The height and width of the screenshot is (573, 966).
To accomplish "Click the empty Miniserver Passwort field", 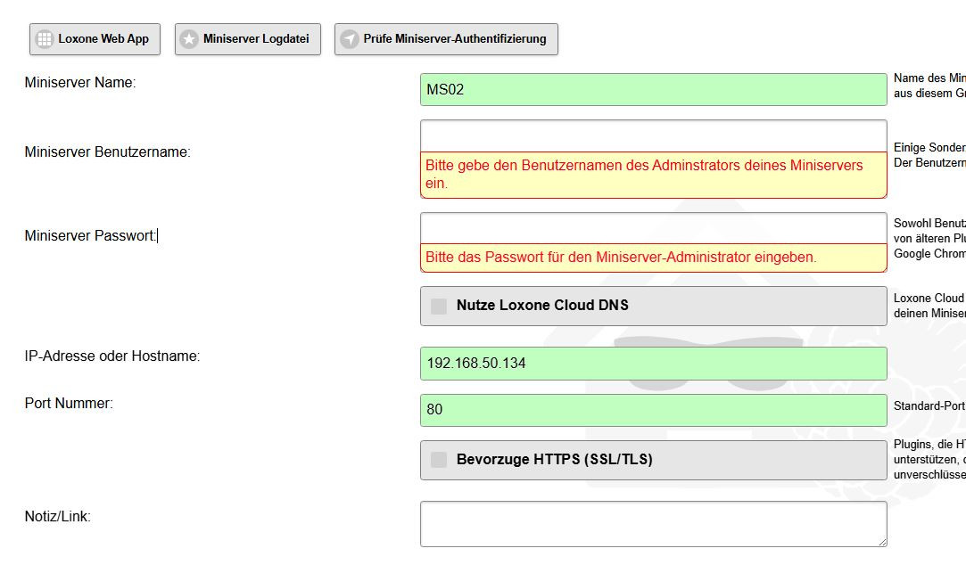I will tap(654, 228).
